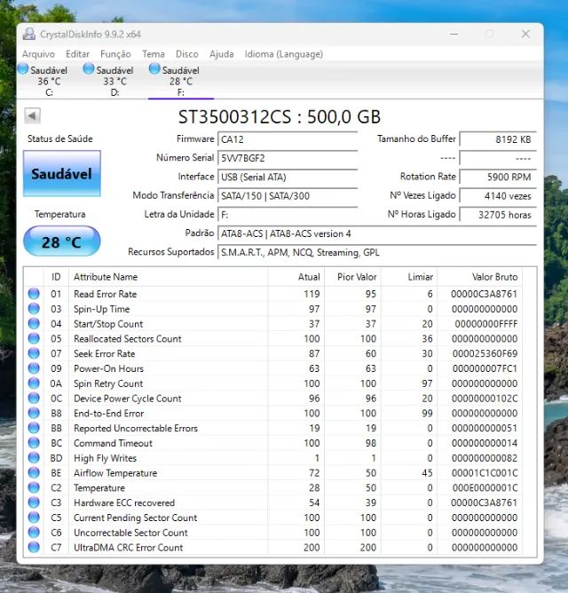568x593 pixels.
Task: Click raw value 00001C1C001C of Airflow Temperature
Action: pos(485,473)
